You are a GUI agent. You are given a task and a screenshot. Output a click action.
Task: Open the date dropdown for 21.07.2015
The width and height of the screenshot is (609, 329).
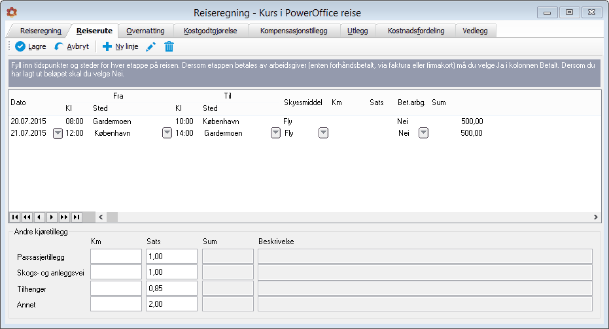tap(58, 133)
